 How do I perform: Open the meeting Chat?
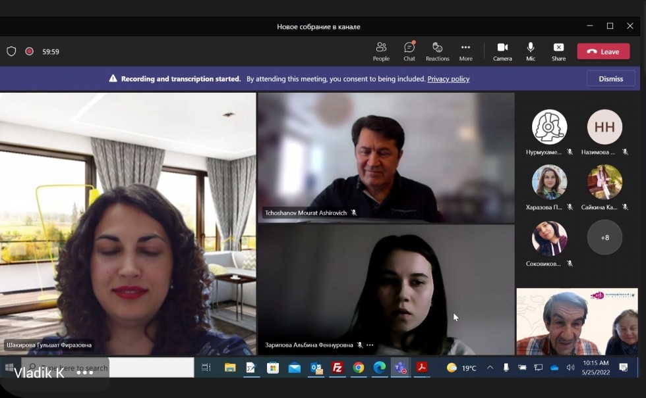click(409, 51)
